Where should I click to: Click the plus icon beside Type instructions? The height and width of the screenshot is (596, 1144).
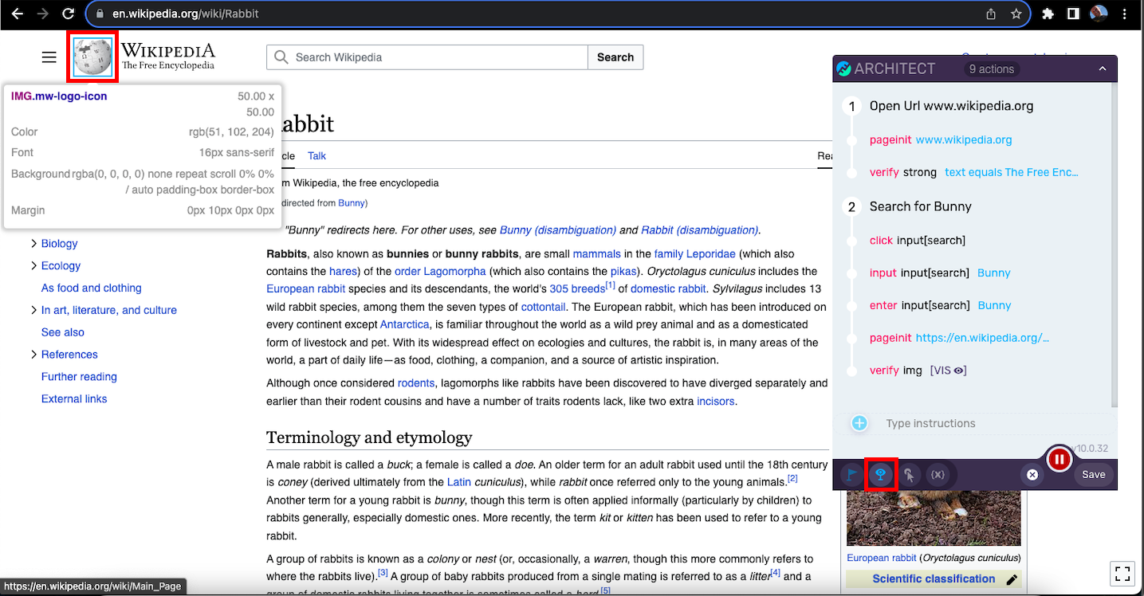coord(859,423)
